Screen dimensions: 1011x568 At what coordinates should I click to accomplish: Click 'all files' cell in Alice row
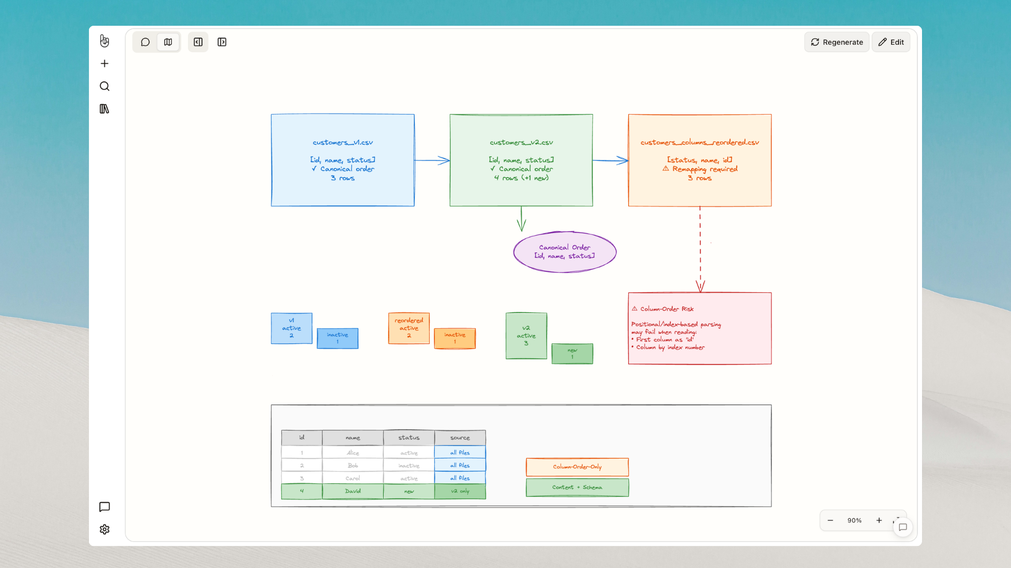(x=460, y=453)
